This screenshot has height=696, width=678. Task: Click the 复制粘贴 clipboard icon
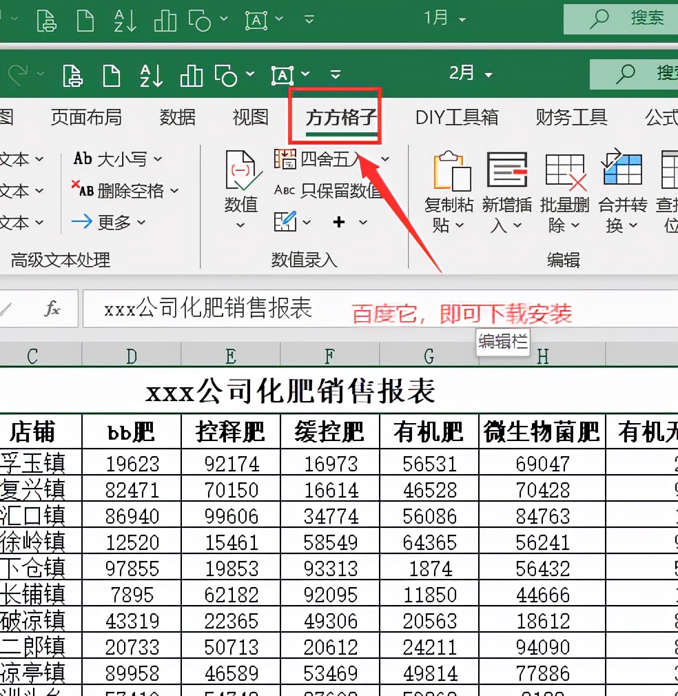point(452,172)
